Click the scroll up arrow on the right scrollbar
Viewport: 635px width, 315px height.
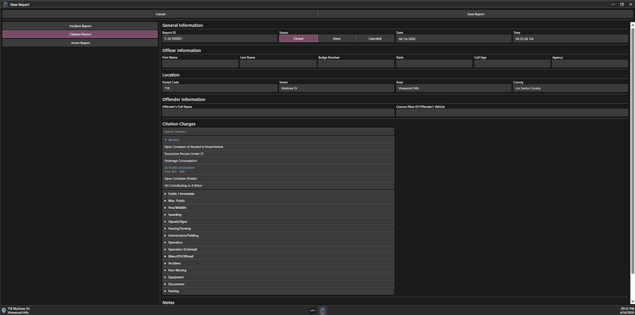click(x=632, y=24)
